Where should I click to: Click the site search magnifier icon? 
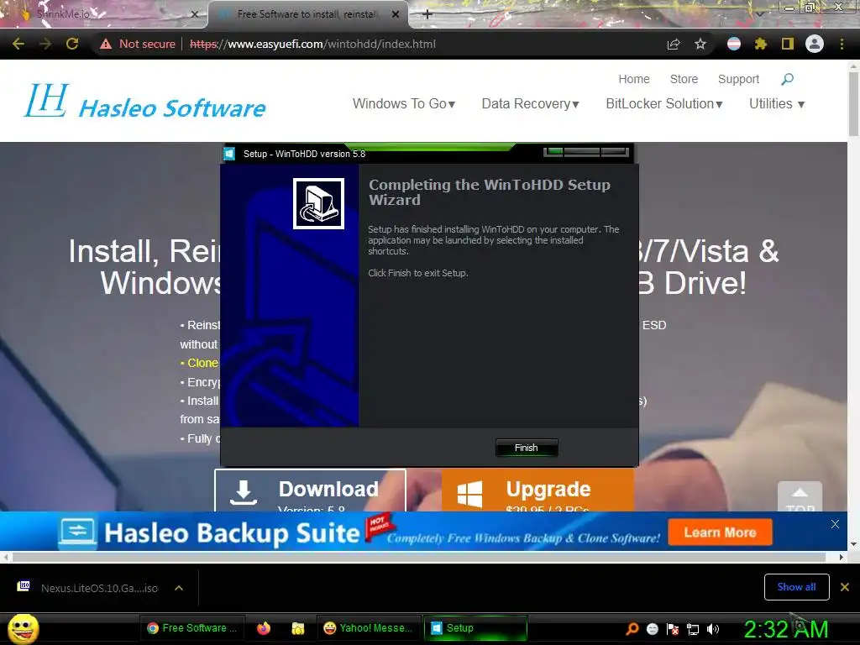(x=787, y=79)
